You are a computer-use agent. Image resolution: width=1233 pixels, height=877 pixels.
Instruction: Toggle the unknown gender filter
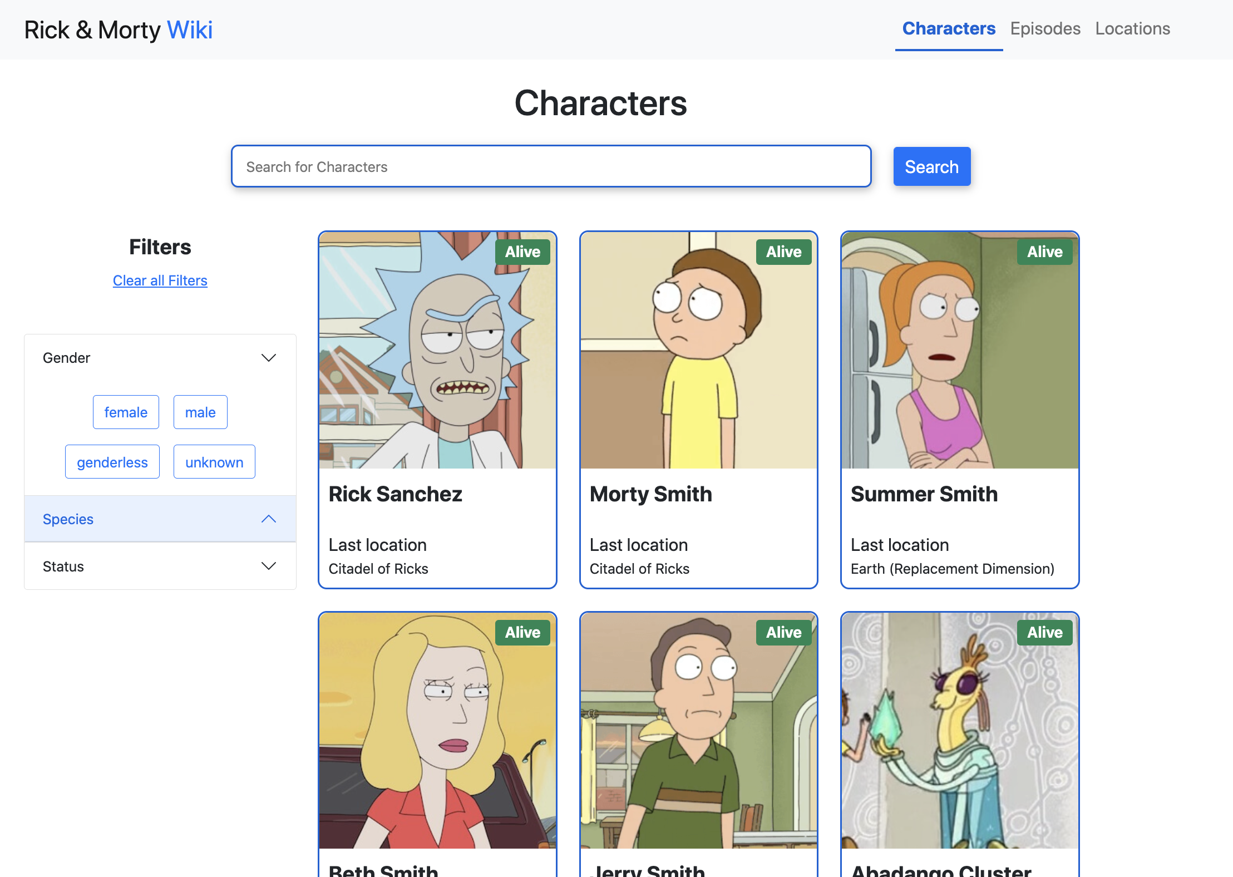tap(214, 462)
